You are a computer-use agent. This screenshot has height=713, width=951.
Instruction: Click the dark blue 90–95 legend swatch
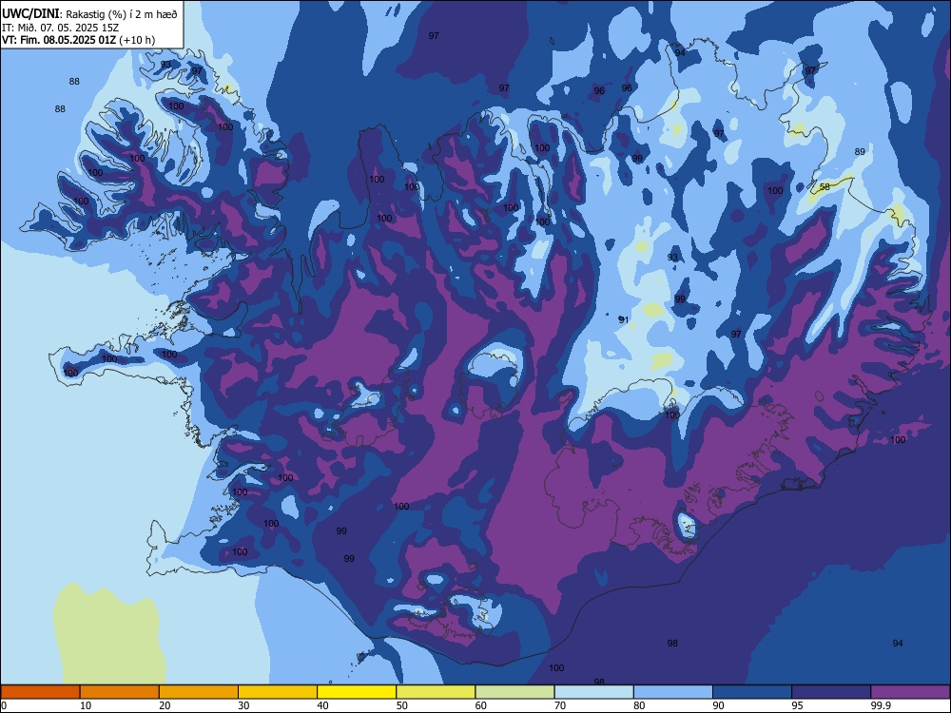752,692
